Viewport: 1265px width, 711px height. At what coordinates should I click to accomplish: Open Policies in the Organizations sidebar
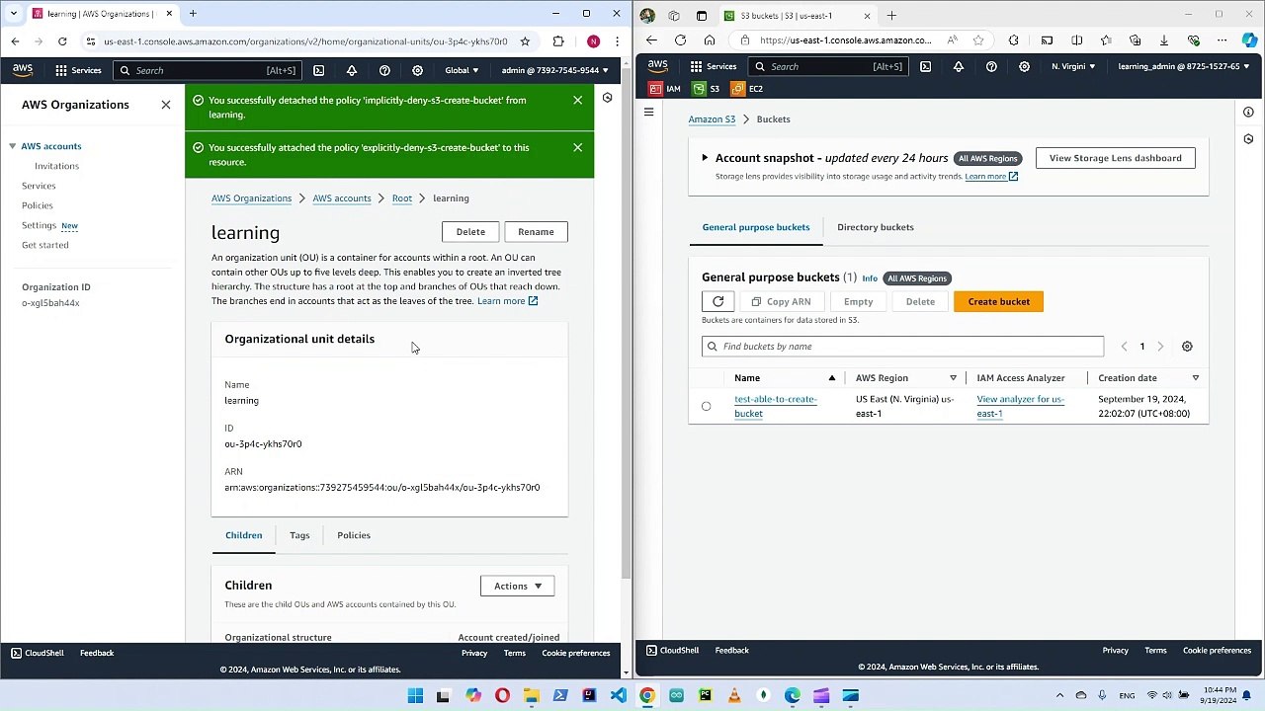coord(38,205)
